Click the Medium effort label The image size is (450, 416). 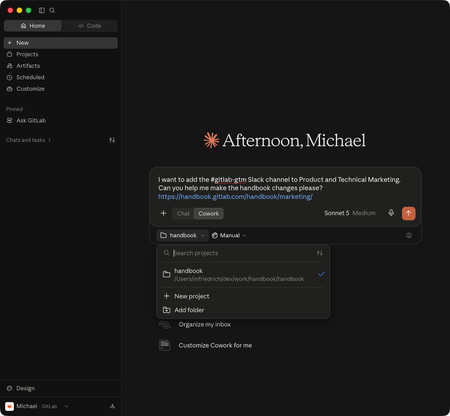(364, 213)
